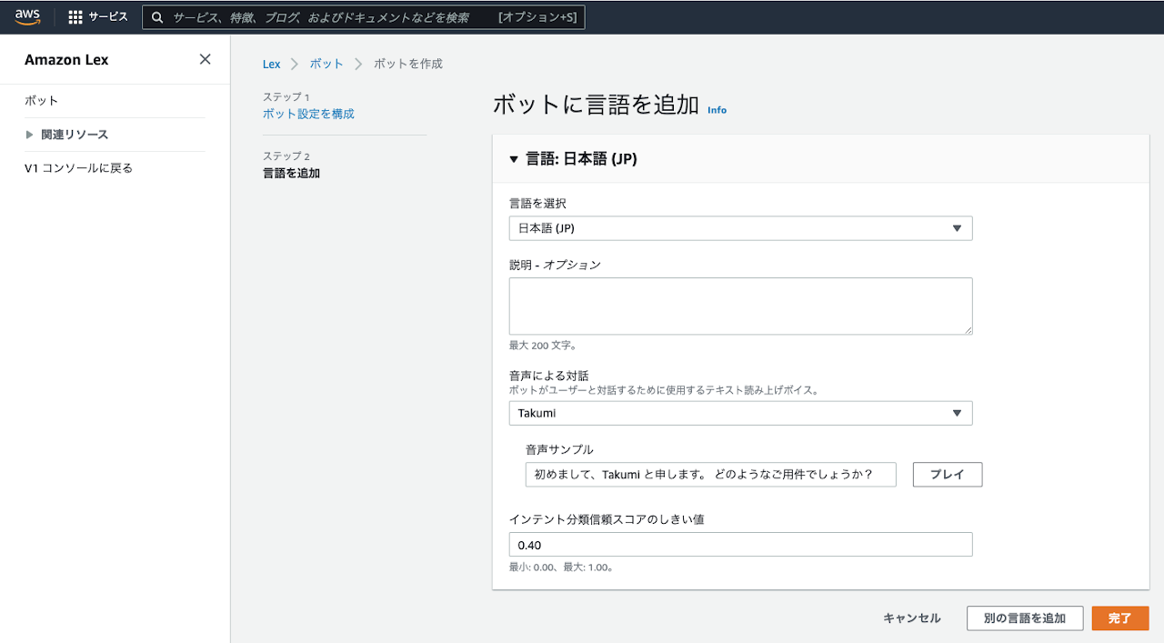
Task: Click プレイ to play voice sample
Action: point(948,475)
